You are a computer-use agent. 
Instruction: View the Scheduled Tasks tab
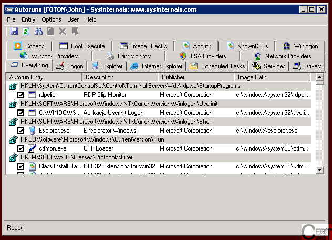point(217,66)
